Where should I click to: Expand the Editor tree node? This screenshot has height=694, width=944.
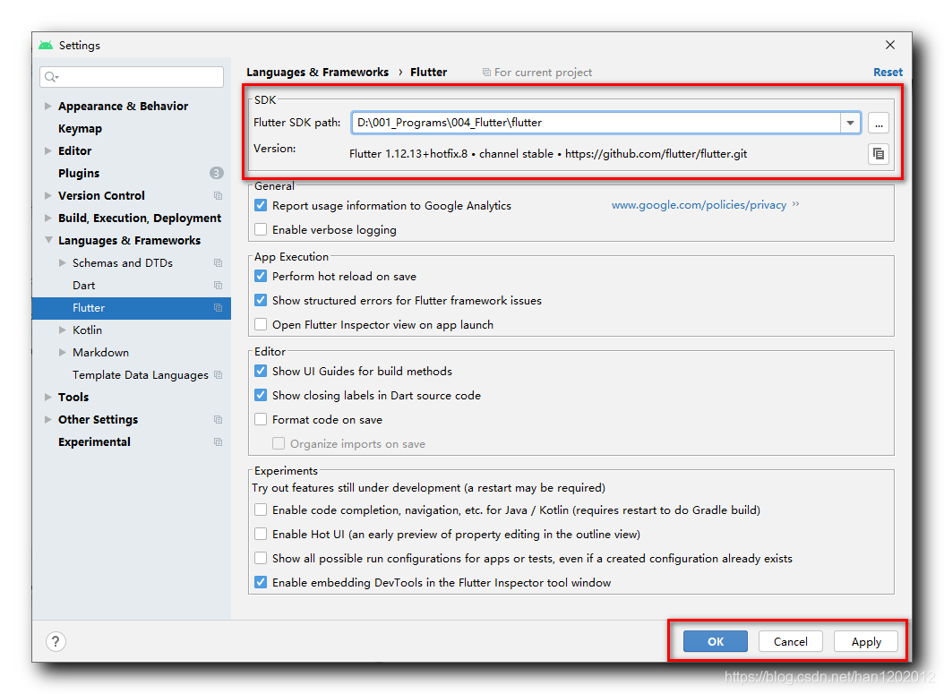(47, 150)
